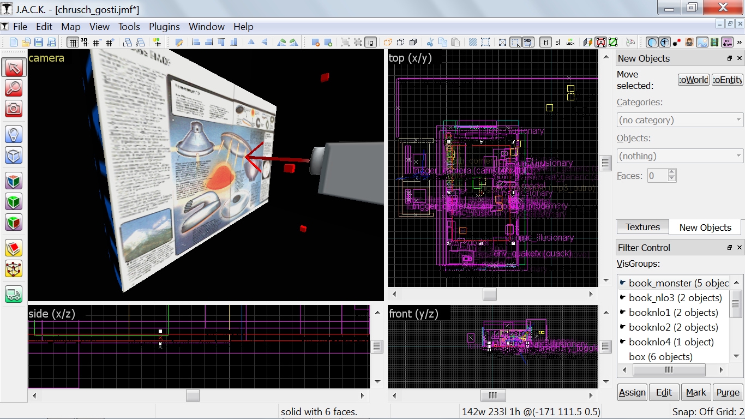745x419 pixels.
Task: Increase the Faces count with stepper arrow
Action: click(672, 172)
